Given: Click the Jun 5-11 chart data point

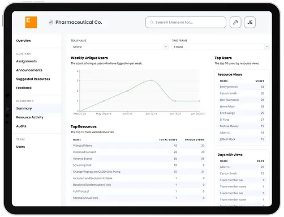Looking at the screenshot, I should click(x=127, y=91).
